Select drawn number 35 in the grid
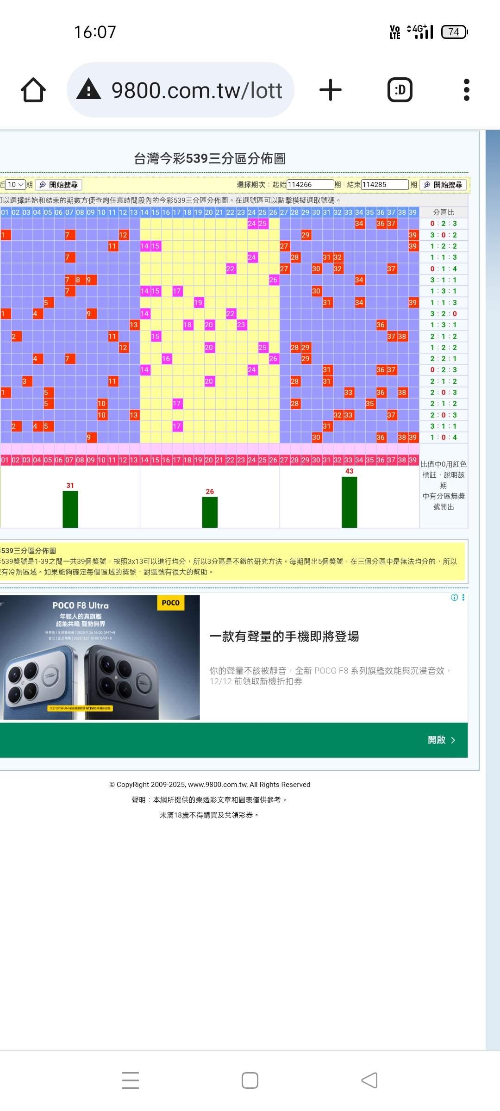The image size is (500, 1111). 370,404
